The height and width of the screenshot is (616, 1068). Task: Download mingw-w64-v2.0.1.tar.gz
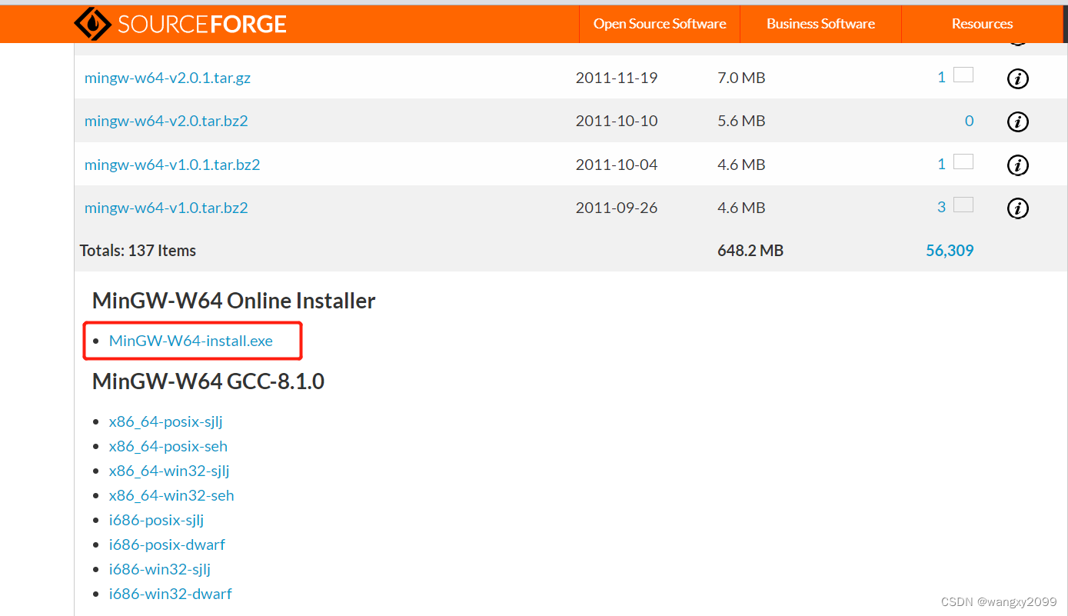tap(168, 78)
